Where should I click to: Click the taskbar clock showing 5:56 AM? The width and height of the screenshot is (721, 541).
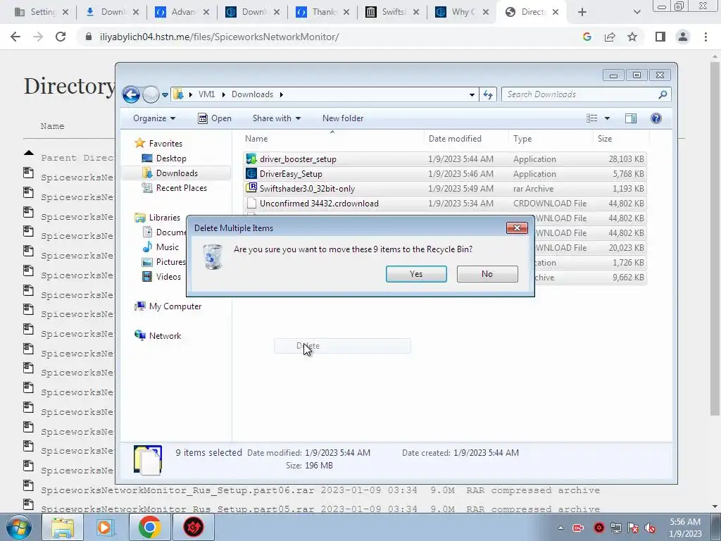pos(685,527)
